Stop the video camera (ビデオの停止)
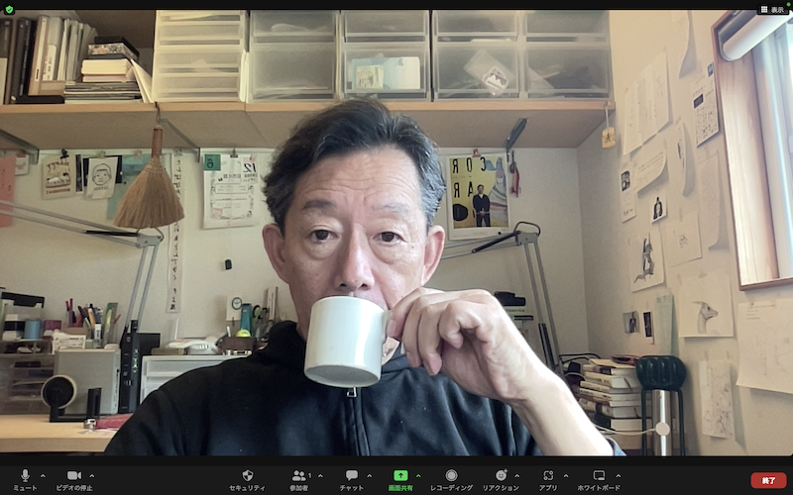Image resolution: width=793 pixels, height=495 pixels. coord(73,476)
